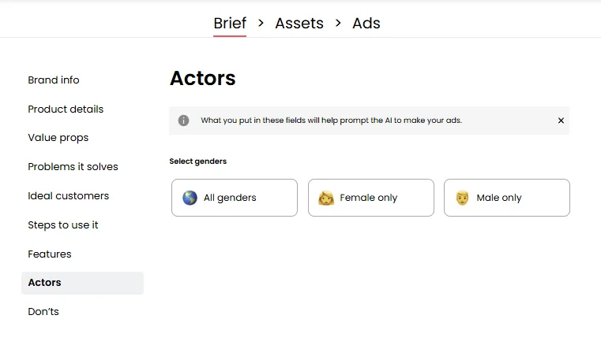601x345 pixels.
Task: Click the woman emoji icon
Action: click(x=326, y=198)
